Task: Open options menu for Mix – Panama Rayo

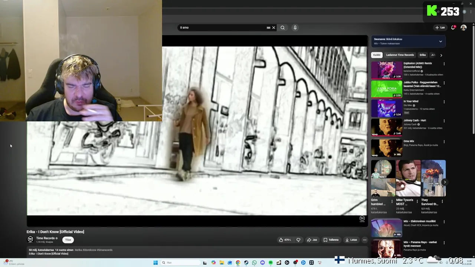Action: [444, 243]
